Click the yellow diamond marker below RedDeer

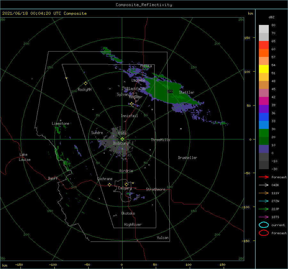[132, 104]
